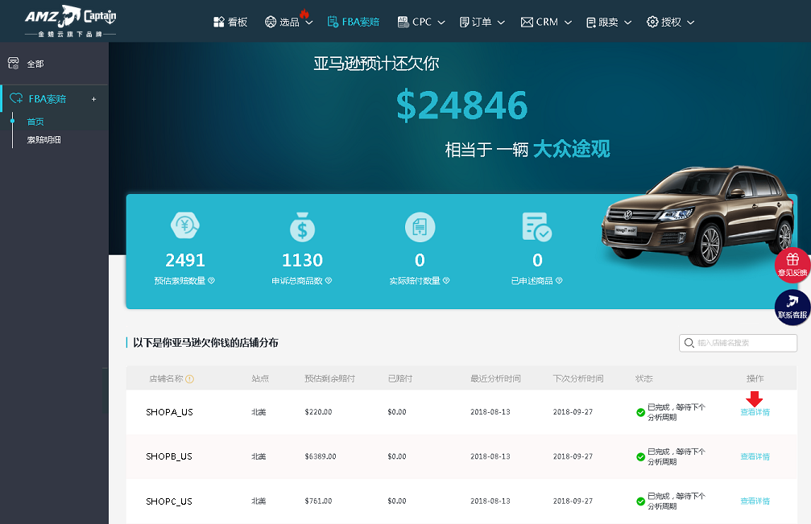Focus the 输入店铺名搜索 search field
Screen dimensions: 811x524
point(738,343)
